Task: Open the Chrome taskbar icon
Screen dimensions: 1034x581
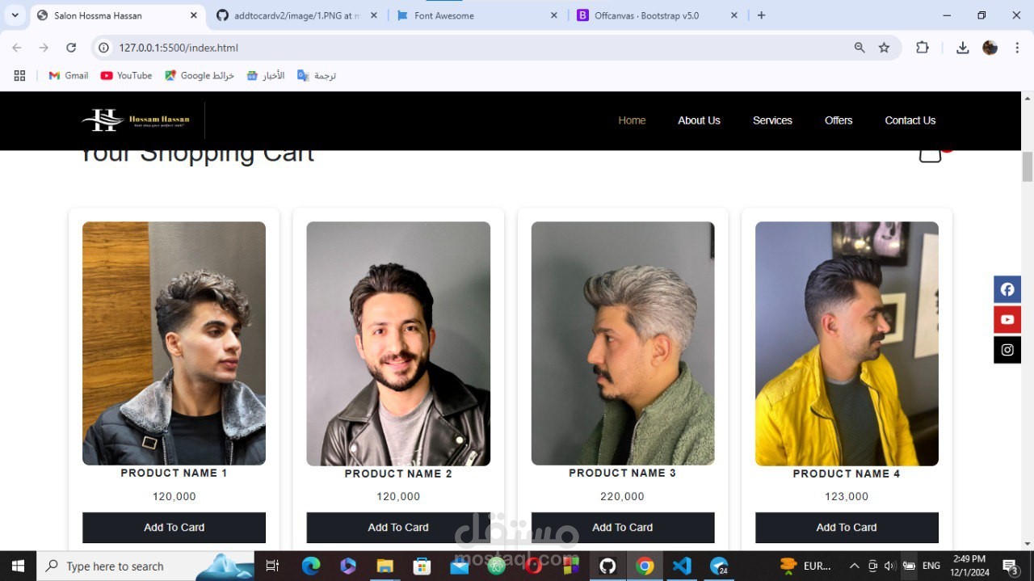Action: click(x=645, y=566)
